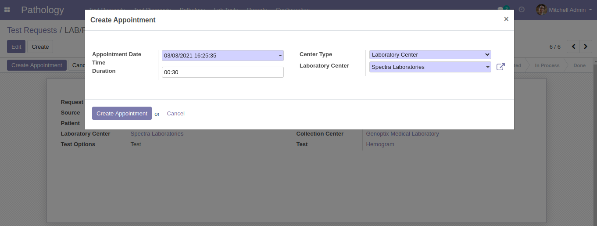Go to previous record arrow
The height and width of the screenshot is (226, 597).
[x=573, y=47]
